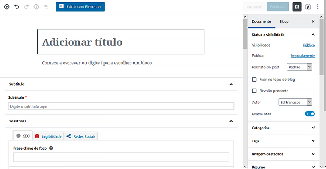Click help icon beside Frase-chave de foco
The width and height of the screenshot is (326, 169).
pyautogui.click(x=51, y=148)
